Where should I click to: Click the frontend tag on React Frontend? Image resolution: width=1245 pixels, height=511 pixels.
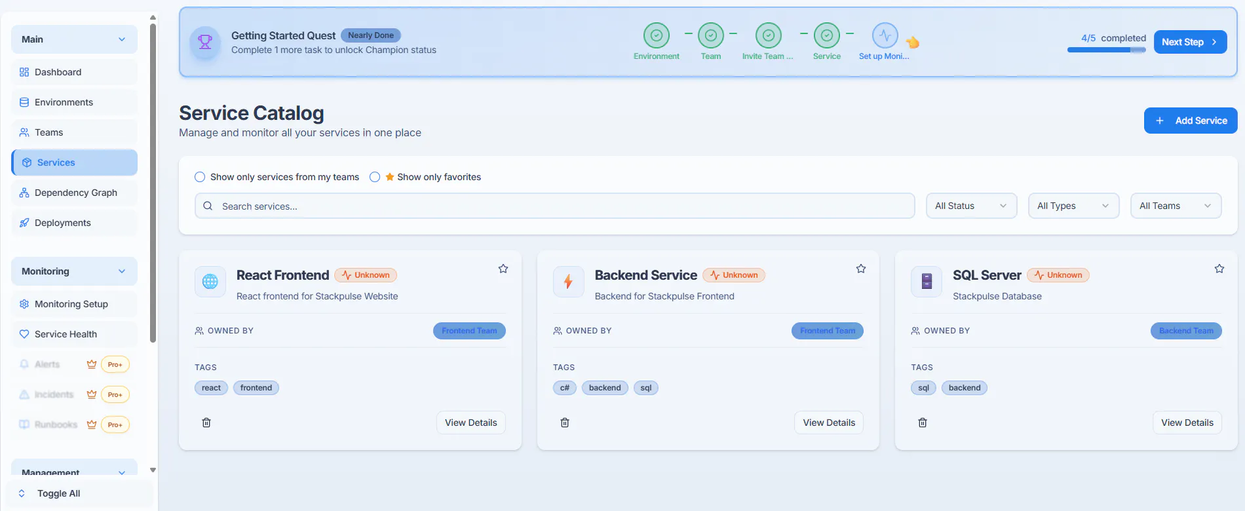point(256,388)
